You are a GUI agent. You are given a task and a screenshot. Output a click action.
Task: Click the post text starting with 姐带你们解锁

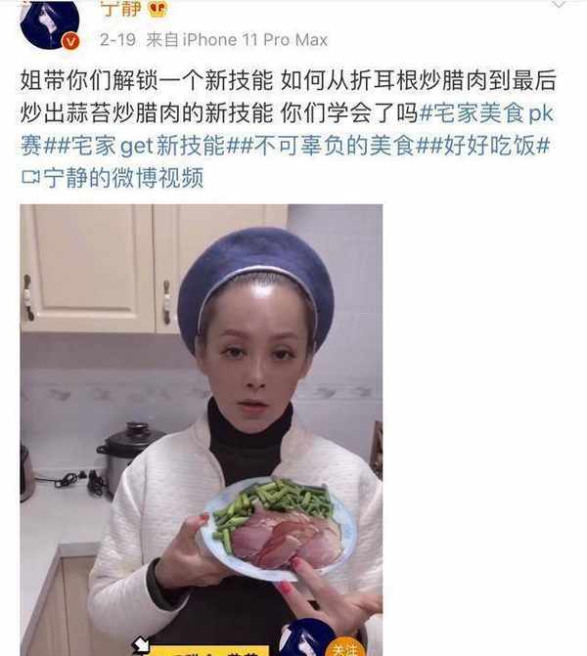[x=289, y=97]
